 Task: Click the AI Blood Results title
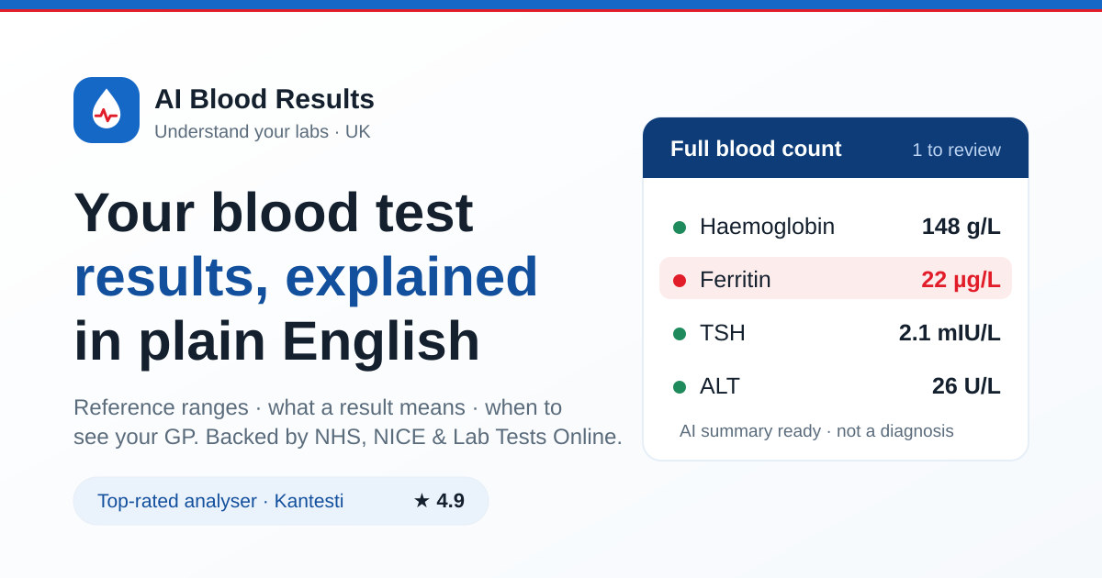(264, 99)
